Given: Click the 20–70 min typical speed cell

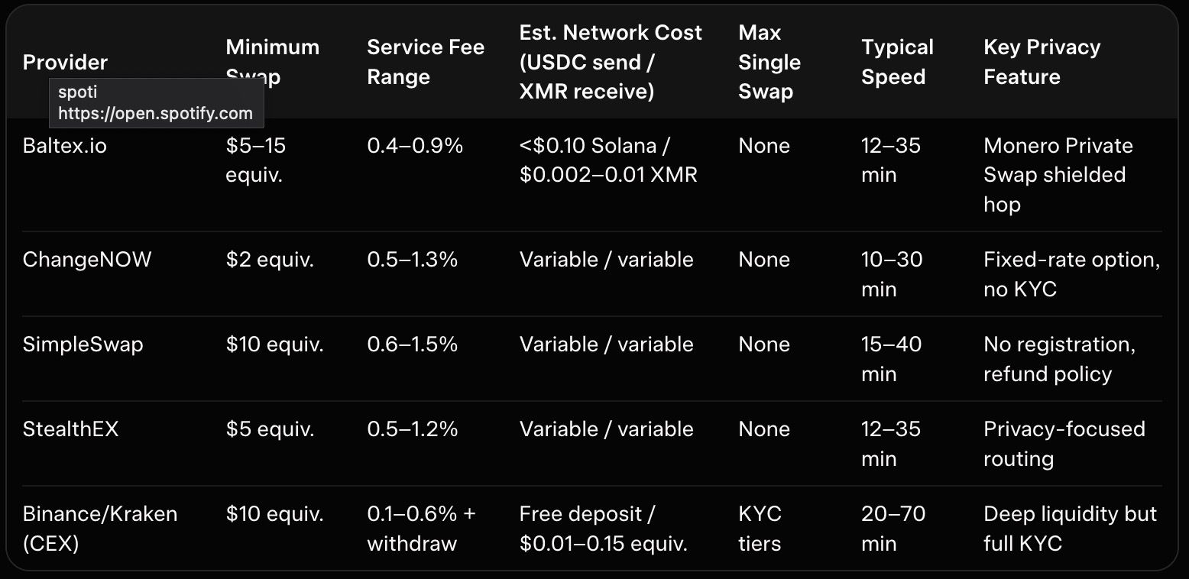Looking at the screenshot, I should pos(893,528).
